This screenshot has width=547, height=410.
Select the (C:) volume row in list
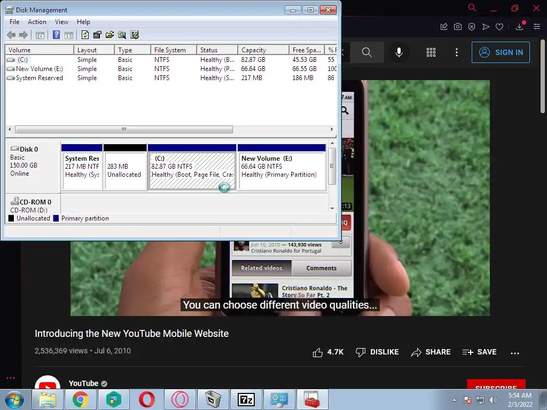pyautogui.click(x=171, y=60)
